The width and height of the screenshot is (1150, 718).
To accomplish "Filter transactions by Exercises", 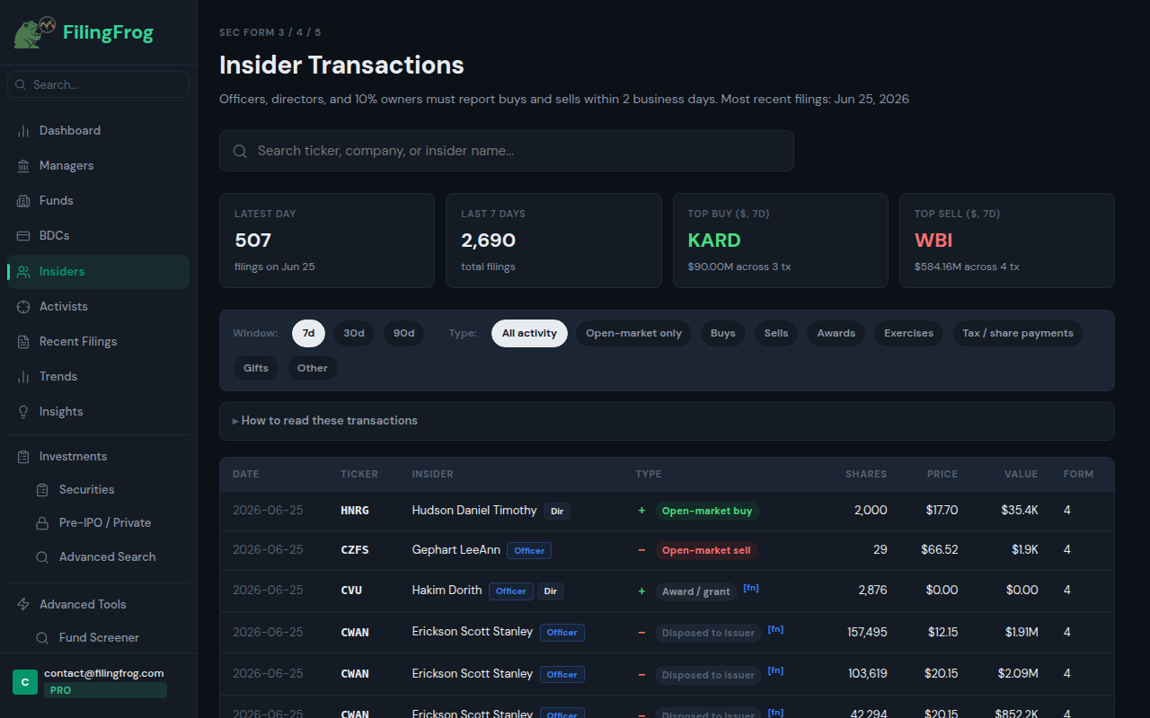I will point(908,333).
